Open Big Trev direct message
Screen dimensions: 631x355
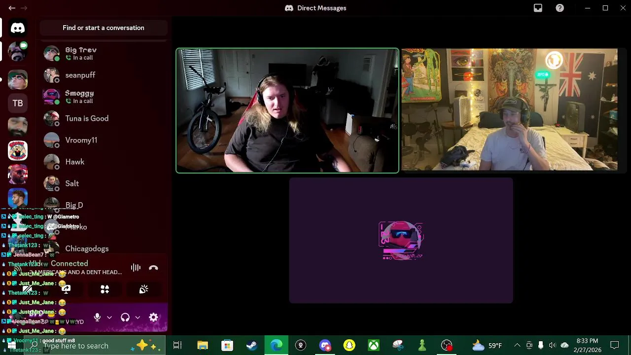pos(104,53)
